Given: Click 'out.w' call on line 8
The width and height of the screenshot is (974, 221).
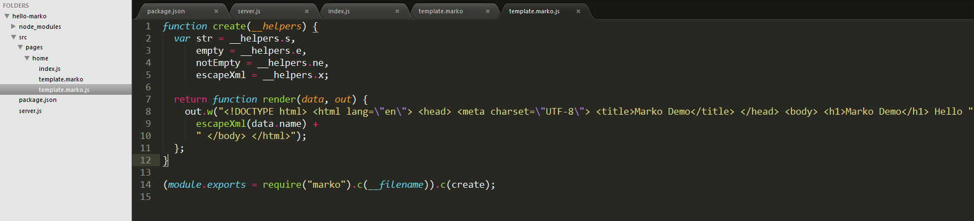Looking at the screenshot, I should (199, 111).
